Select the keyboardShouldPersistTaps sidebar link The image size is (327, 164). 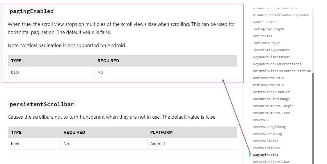(277, 64)
